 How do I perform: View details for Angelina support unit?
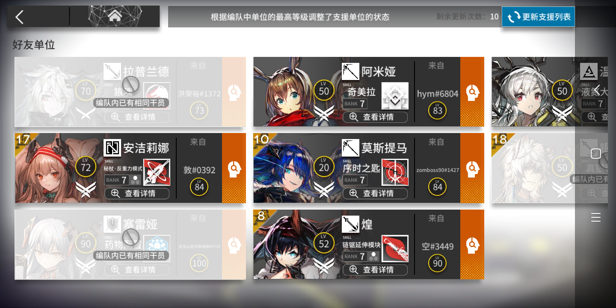pyautogui.click(x=137, y=193)
